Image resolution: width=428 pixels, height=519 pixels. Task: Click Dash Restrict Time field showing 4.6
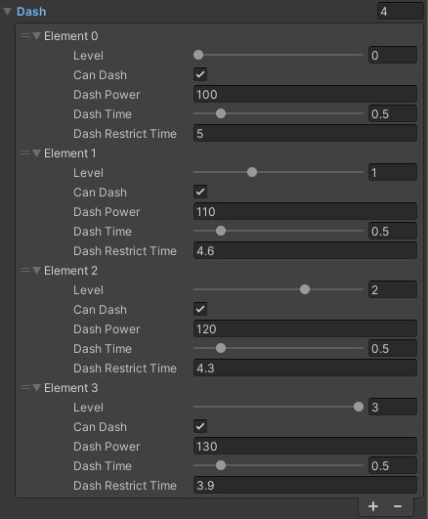click(x=305, y=250)
